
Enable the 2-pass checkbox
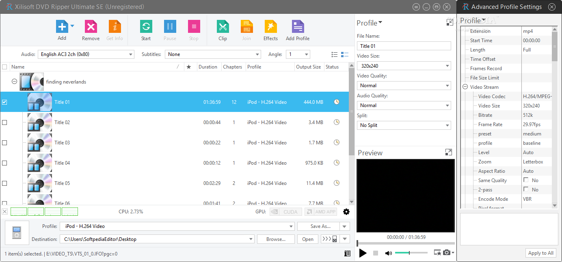point(526,189)
